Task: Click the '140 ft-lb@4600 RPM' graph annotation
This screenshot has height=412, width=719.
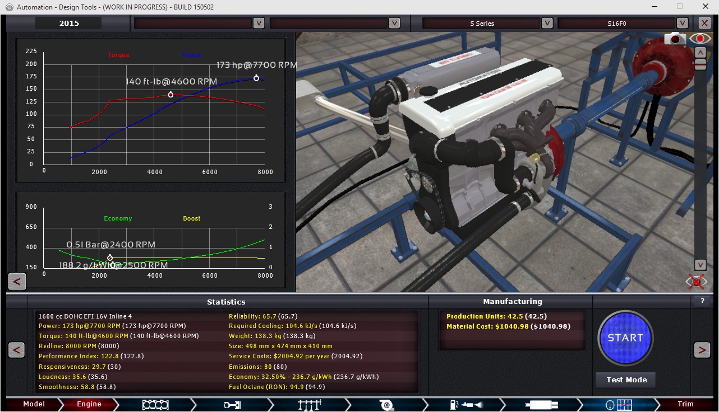Action: 171,81
